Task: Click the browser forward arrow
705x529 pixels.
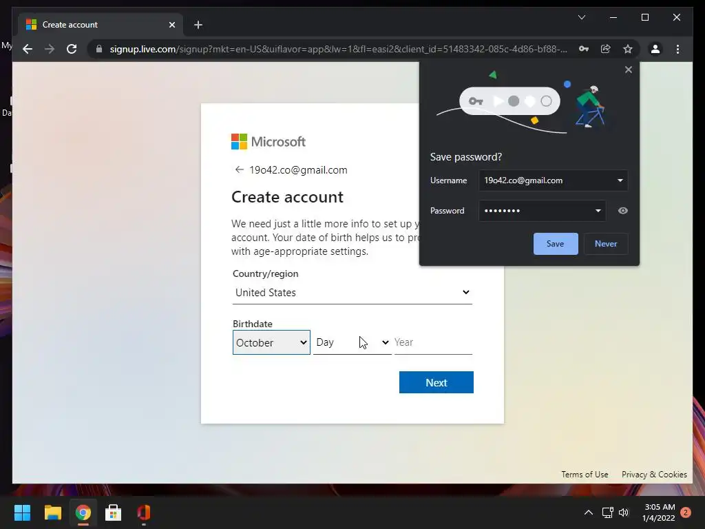Action: (x=50, y=49)
